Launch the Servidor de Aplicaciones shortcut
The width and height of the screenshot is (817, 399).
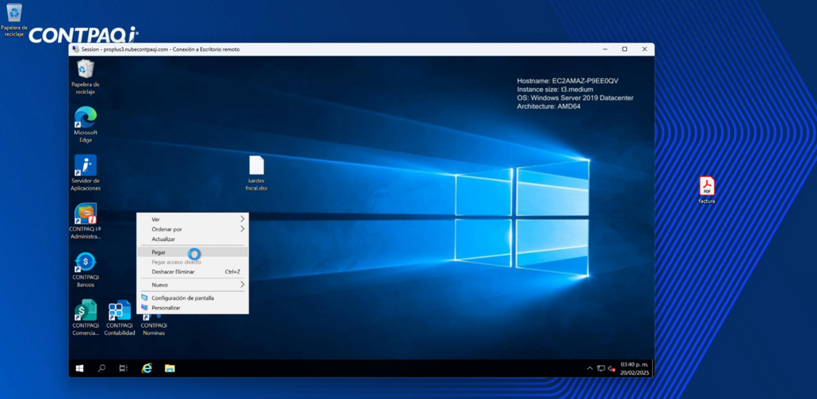(x=85, y=167)
